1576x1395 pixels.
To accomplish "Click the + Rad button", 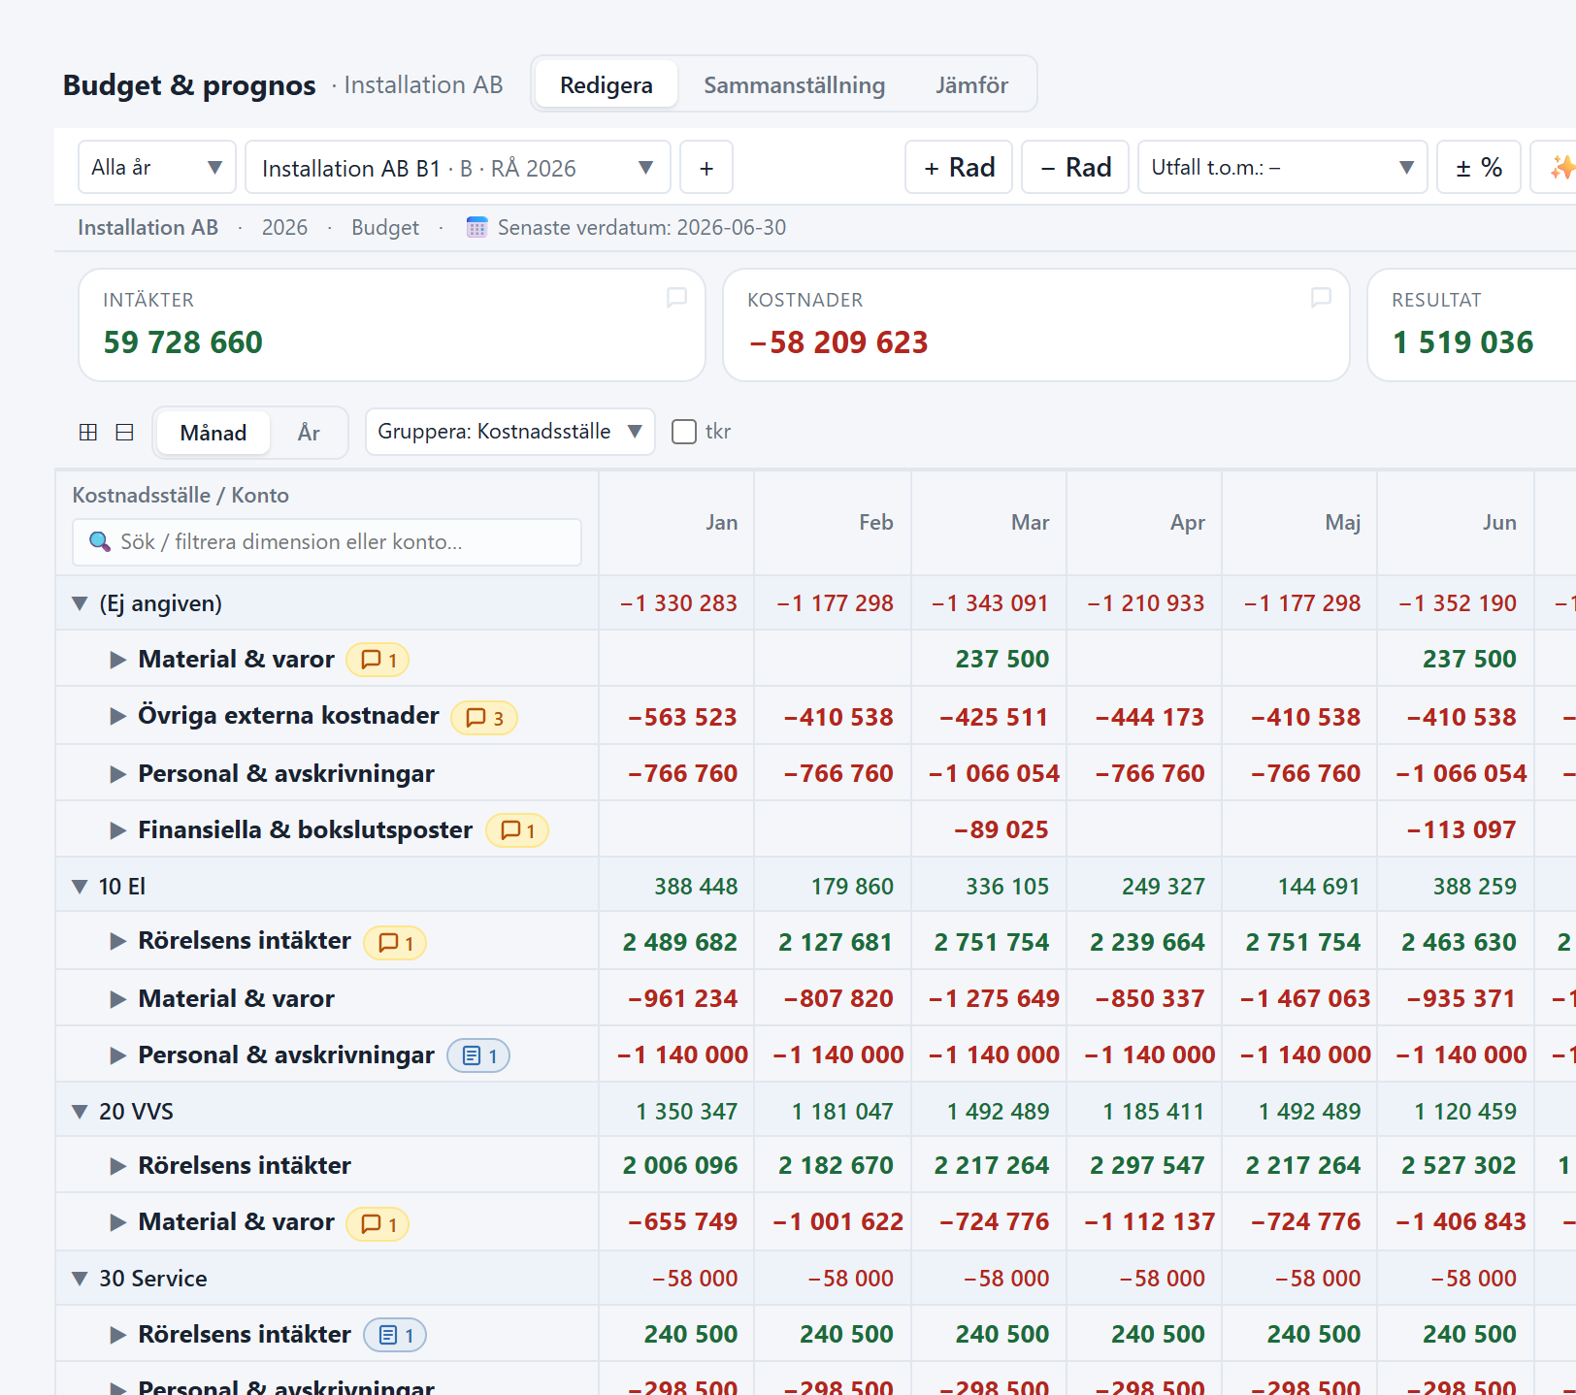I will (959, 167).
